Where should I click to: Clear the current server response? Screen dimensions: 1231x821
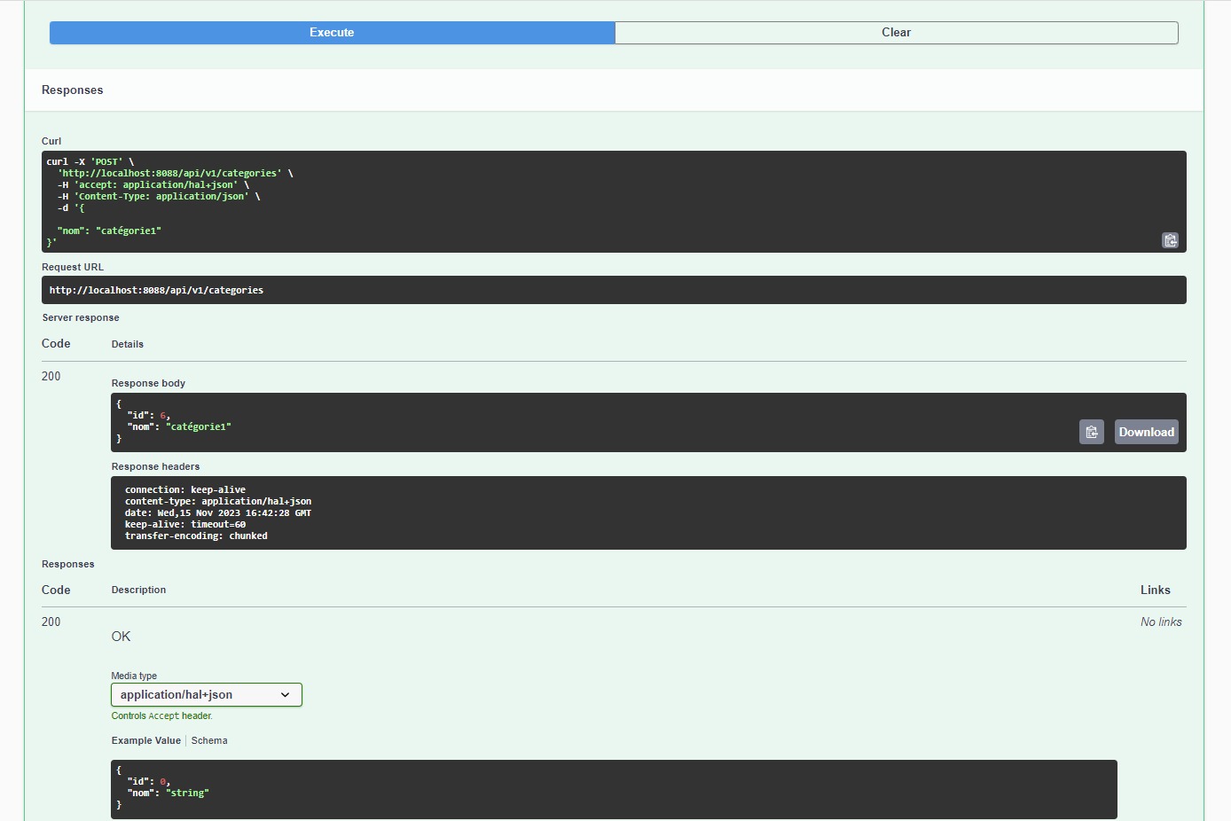(x=896, y=32)
